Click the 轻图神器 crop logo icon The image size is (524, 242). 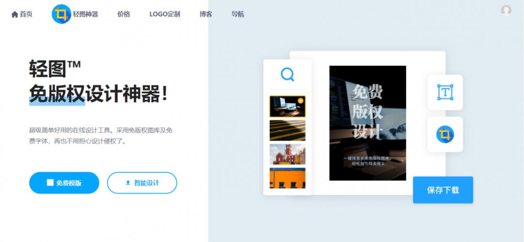[61, 14]
